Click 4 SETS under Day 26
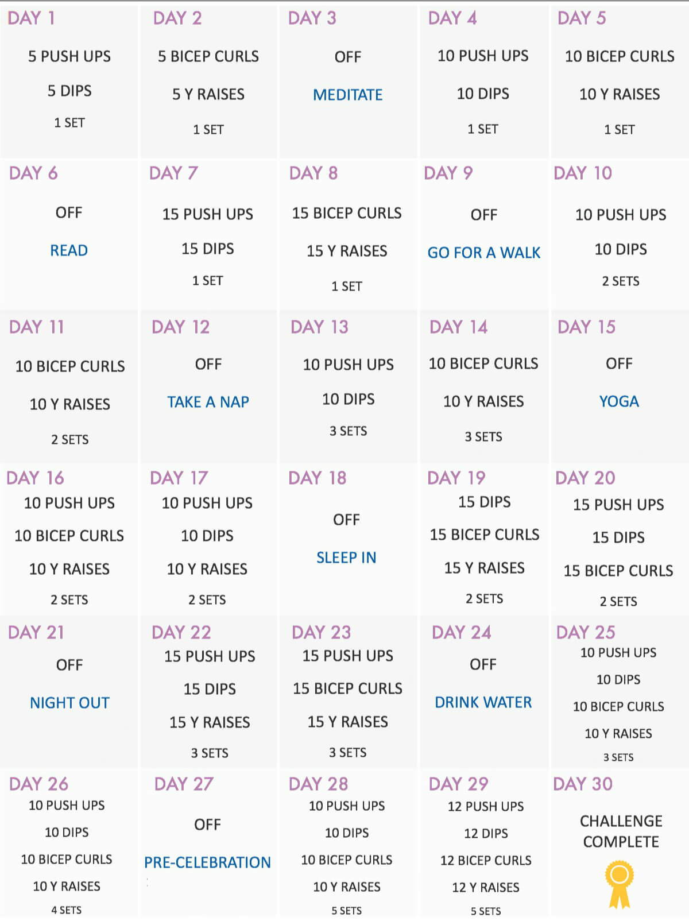The height and width of the screenshot is (921, 689). tap(67, 910)
